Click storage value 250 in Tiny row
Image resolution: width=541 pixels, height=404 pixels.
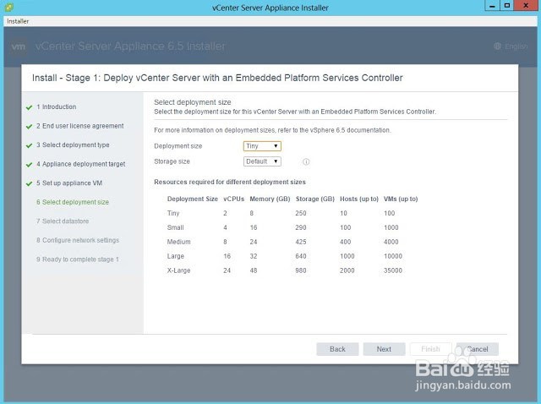tap(301, 213)
